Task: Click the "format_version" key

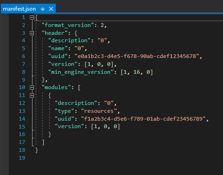Action: 68,25
